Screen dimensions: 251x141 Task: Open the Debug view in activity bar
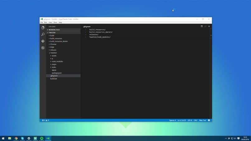point(43,48)
